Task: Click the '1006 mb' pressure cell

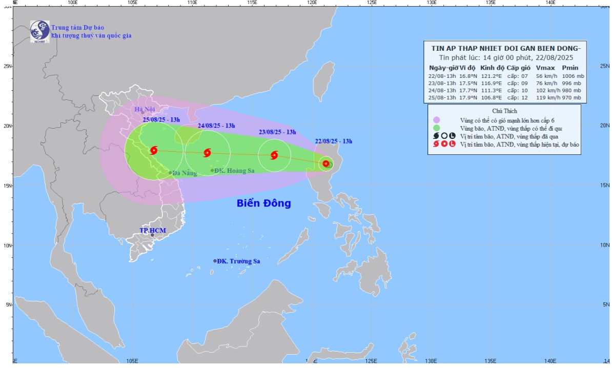Action: click(x=573, y=76)
